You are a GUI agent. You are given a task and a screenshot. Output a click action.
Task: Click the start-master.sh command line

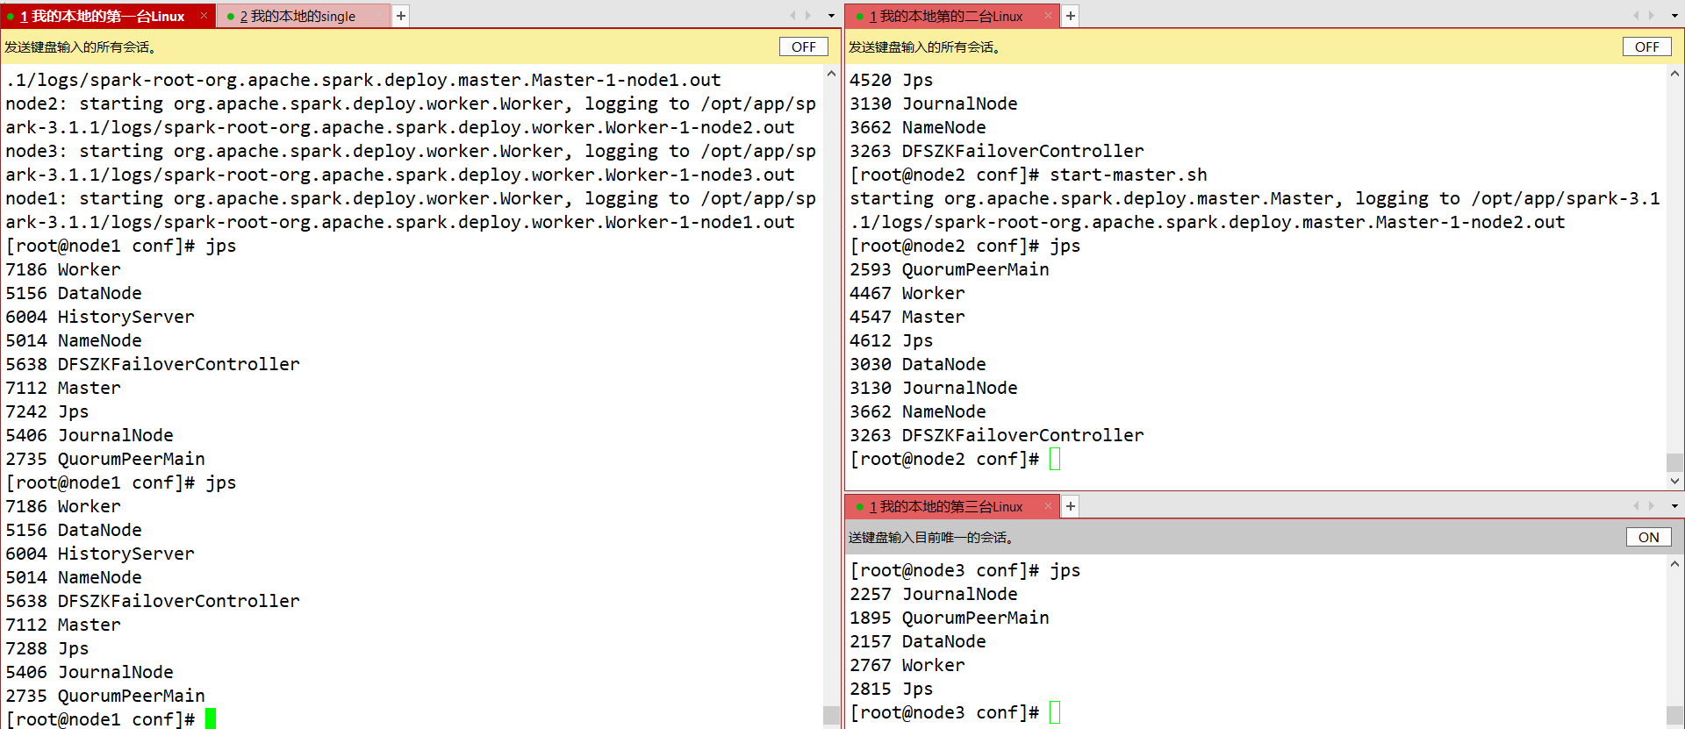[x=1029, y=175]
